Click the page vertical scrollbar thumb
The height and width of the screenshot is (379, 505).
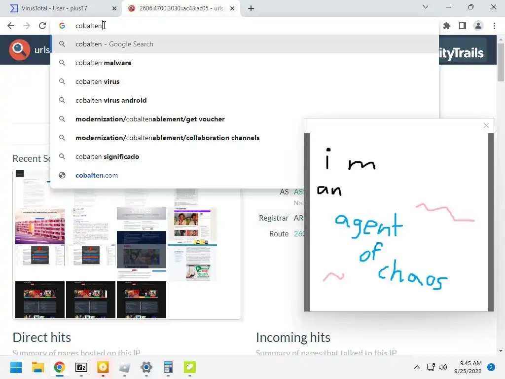501,63
